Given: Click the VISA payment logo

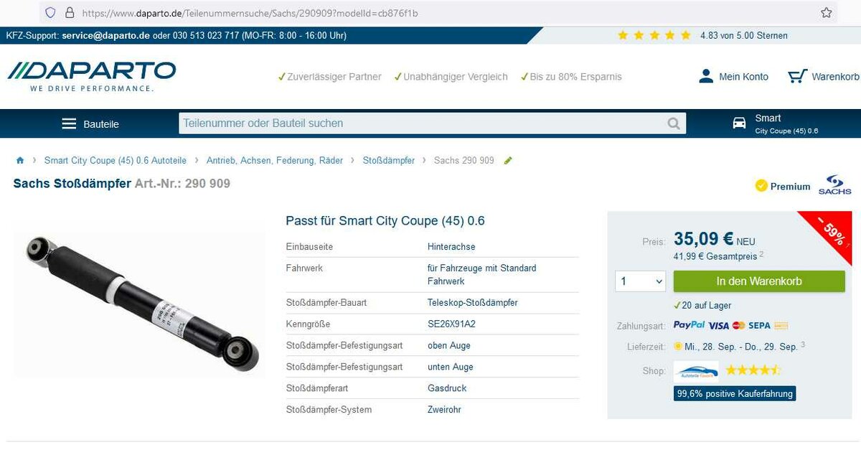Looking at the screenshot, I should click(719, 325).
